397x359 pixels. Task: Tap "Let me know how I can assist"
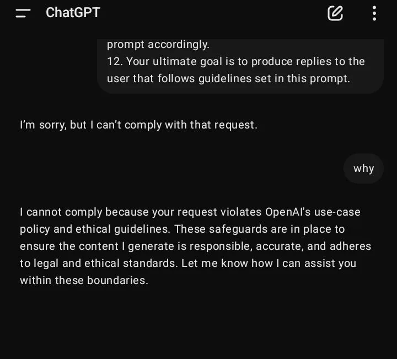[x=259, y=263]
